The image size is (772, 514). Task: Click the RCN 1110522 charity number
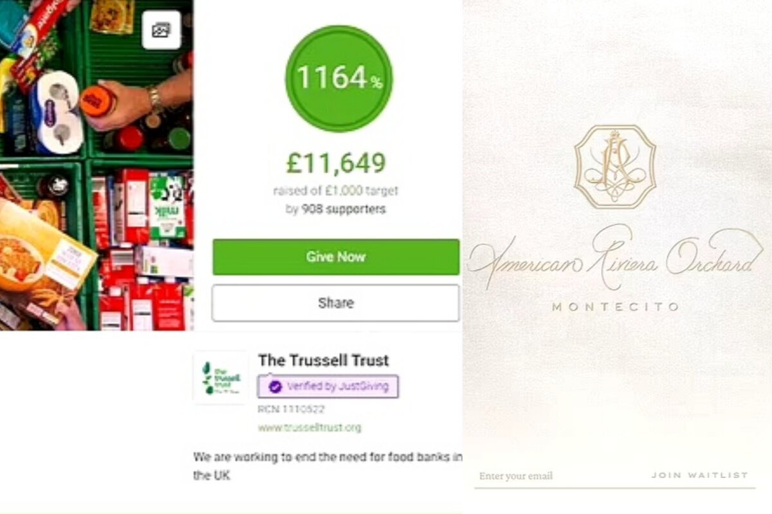click(x=291, y=409)
